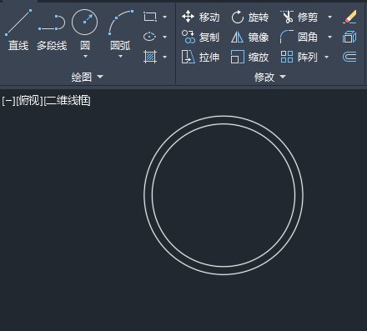Click the Rectangle draw icon
367x331 pixels.
pyautogui.click(x=150, y=17)
